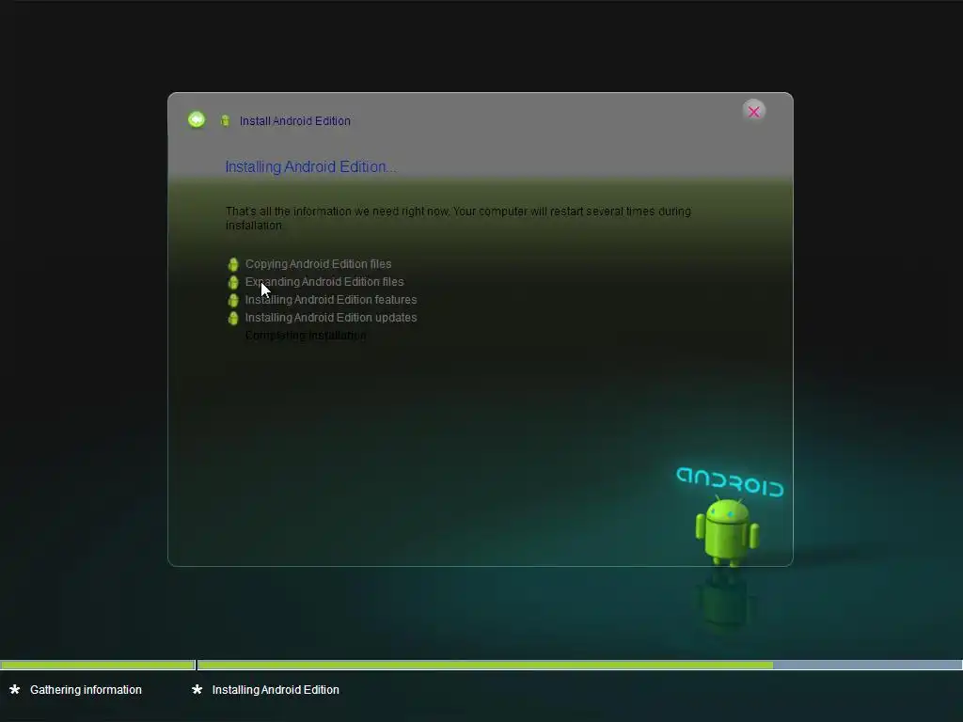Click the 'Installing Android Edition...' heading

pyautogui.click(x=310, y=167)
